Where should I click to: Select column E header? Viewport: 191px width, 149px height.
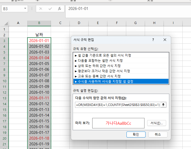(98, 23)
